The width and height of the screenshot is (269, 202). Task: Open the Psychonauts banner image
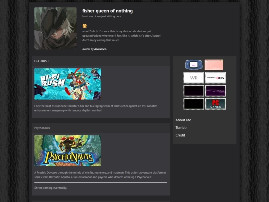tap(68, 151)
